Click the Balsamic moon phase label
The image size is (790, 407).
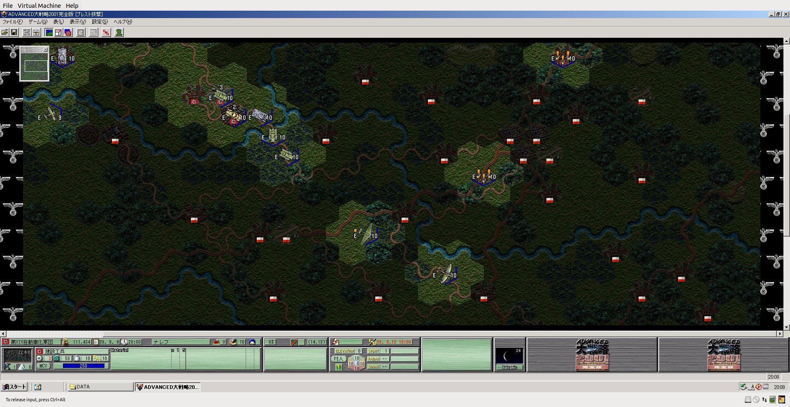[509, 368]
